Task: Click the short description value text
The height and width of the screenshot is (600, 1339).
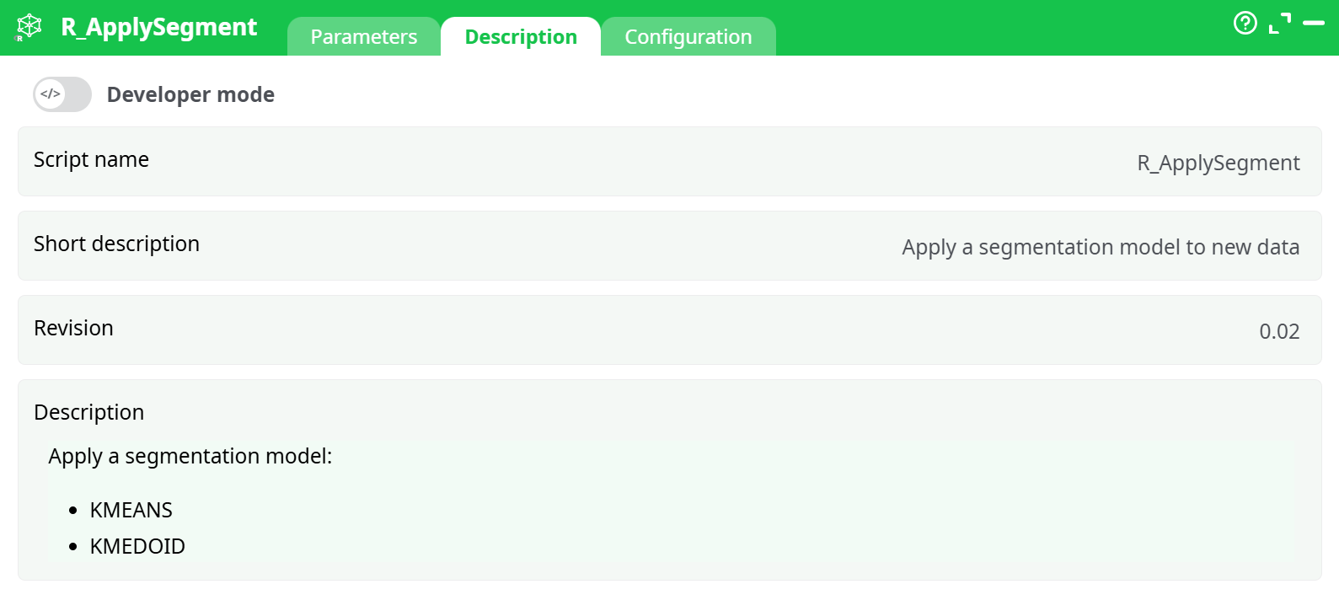Action: pyautogui.click(x=1100, y=247)
